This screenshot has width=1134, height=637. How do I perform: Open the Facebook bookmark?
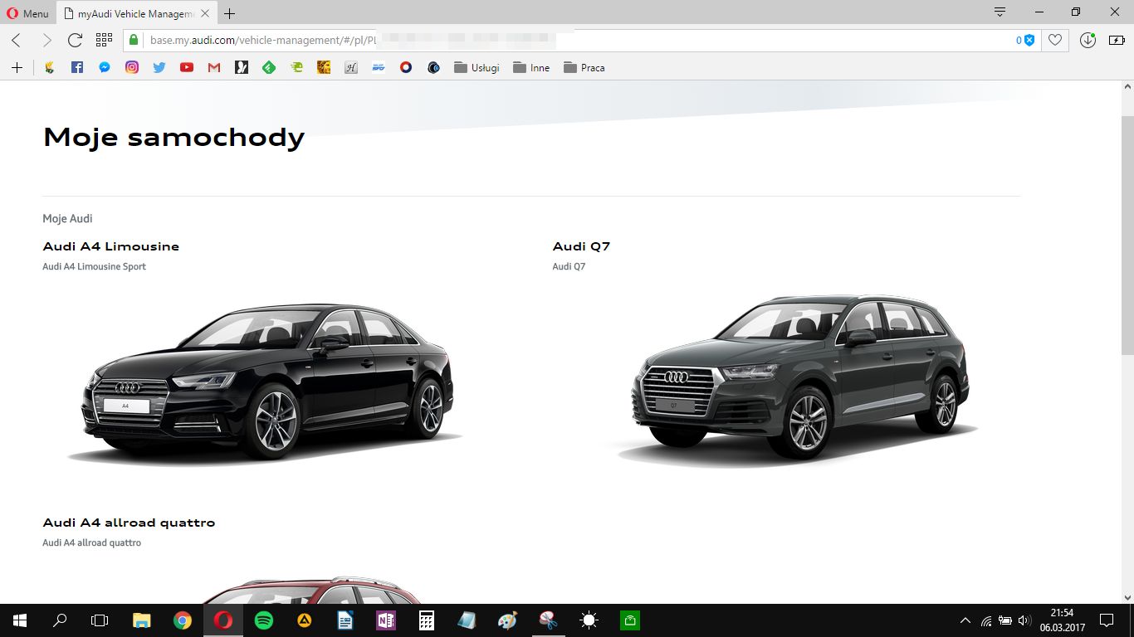click(x=77, y=68)
